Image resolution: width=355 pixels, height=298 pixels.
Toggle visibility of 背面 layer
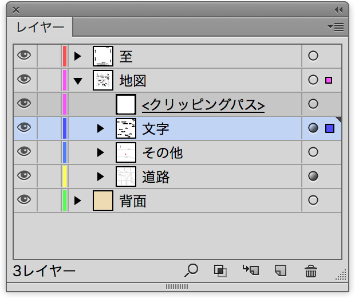(x=24, y=199)
